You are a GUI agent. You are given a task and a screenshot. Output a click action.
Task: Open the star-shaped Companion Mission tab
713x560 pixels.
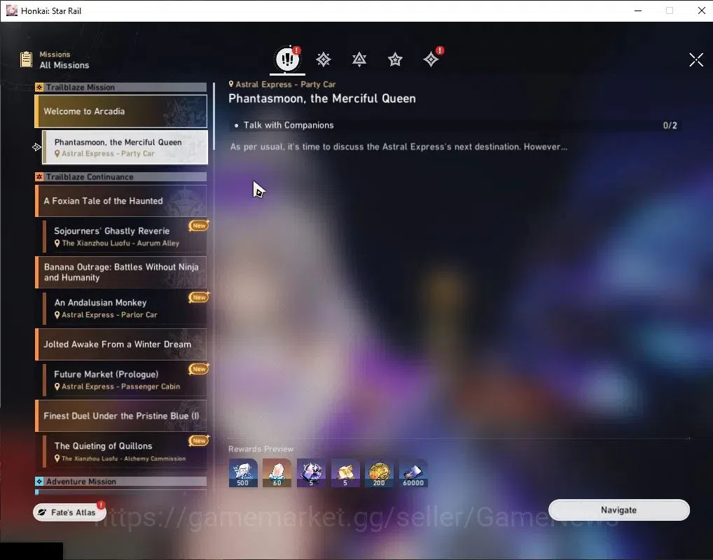(395, 59)
